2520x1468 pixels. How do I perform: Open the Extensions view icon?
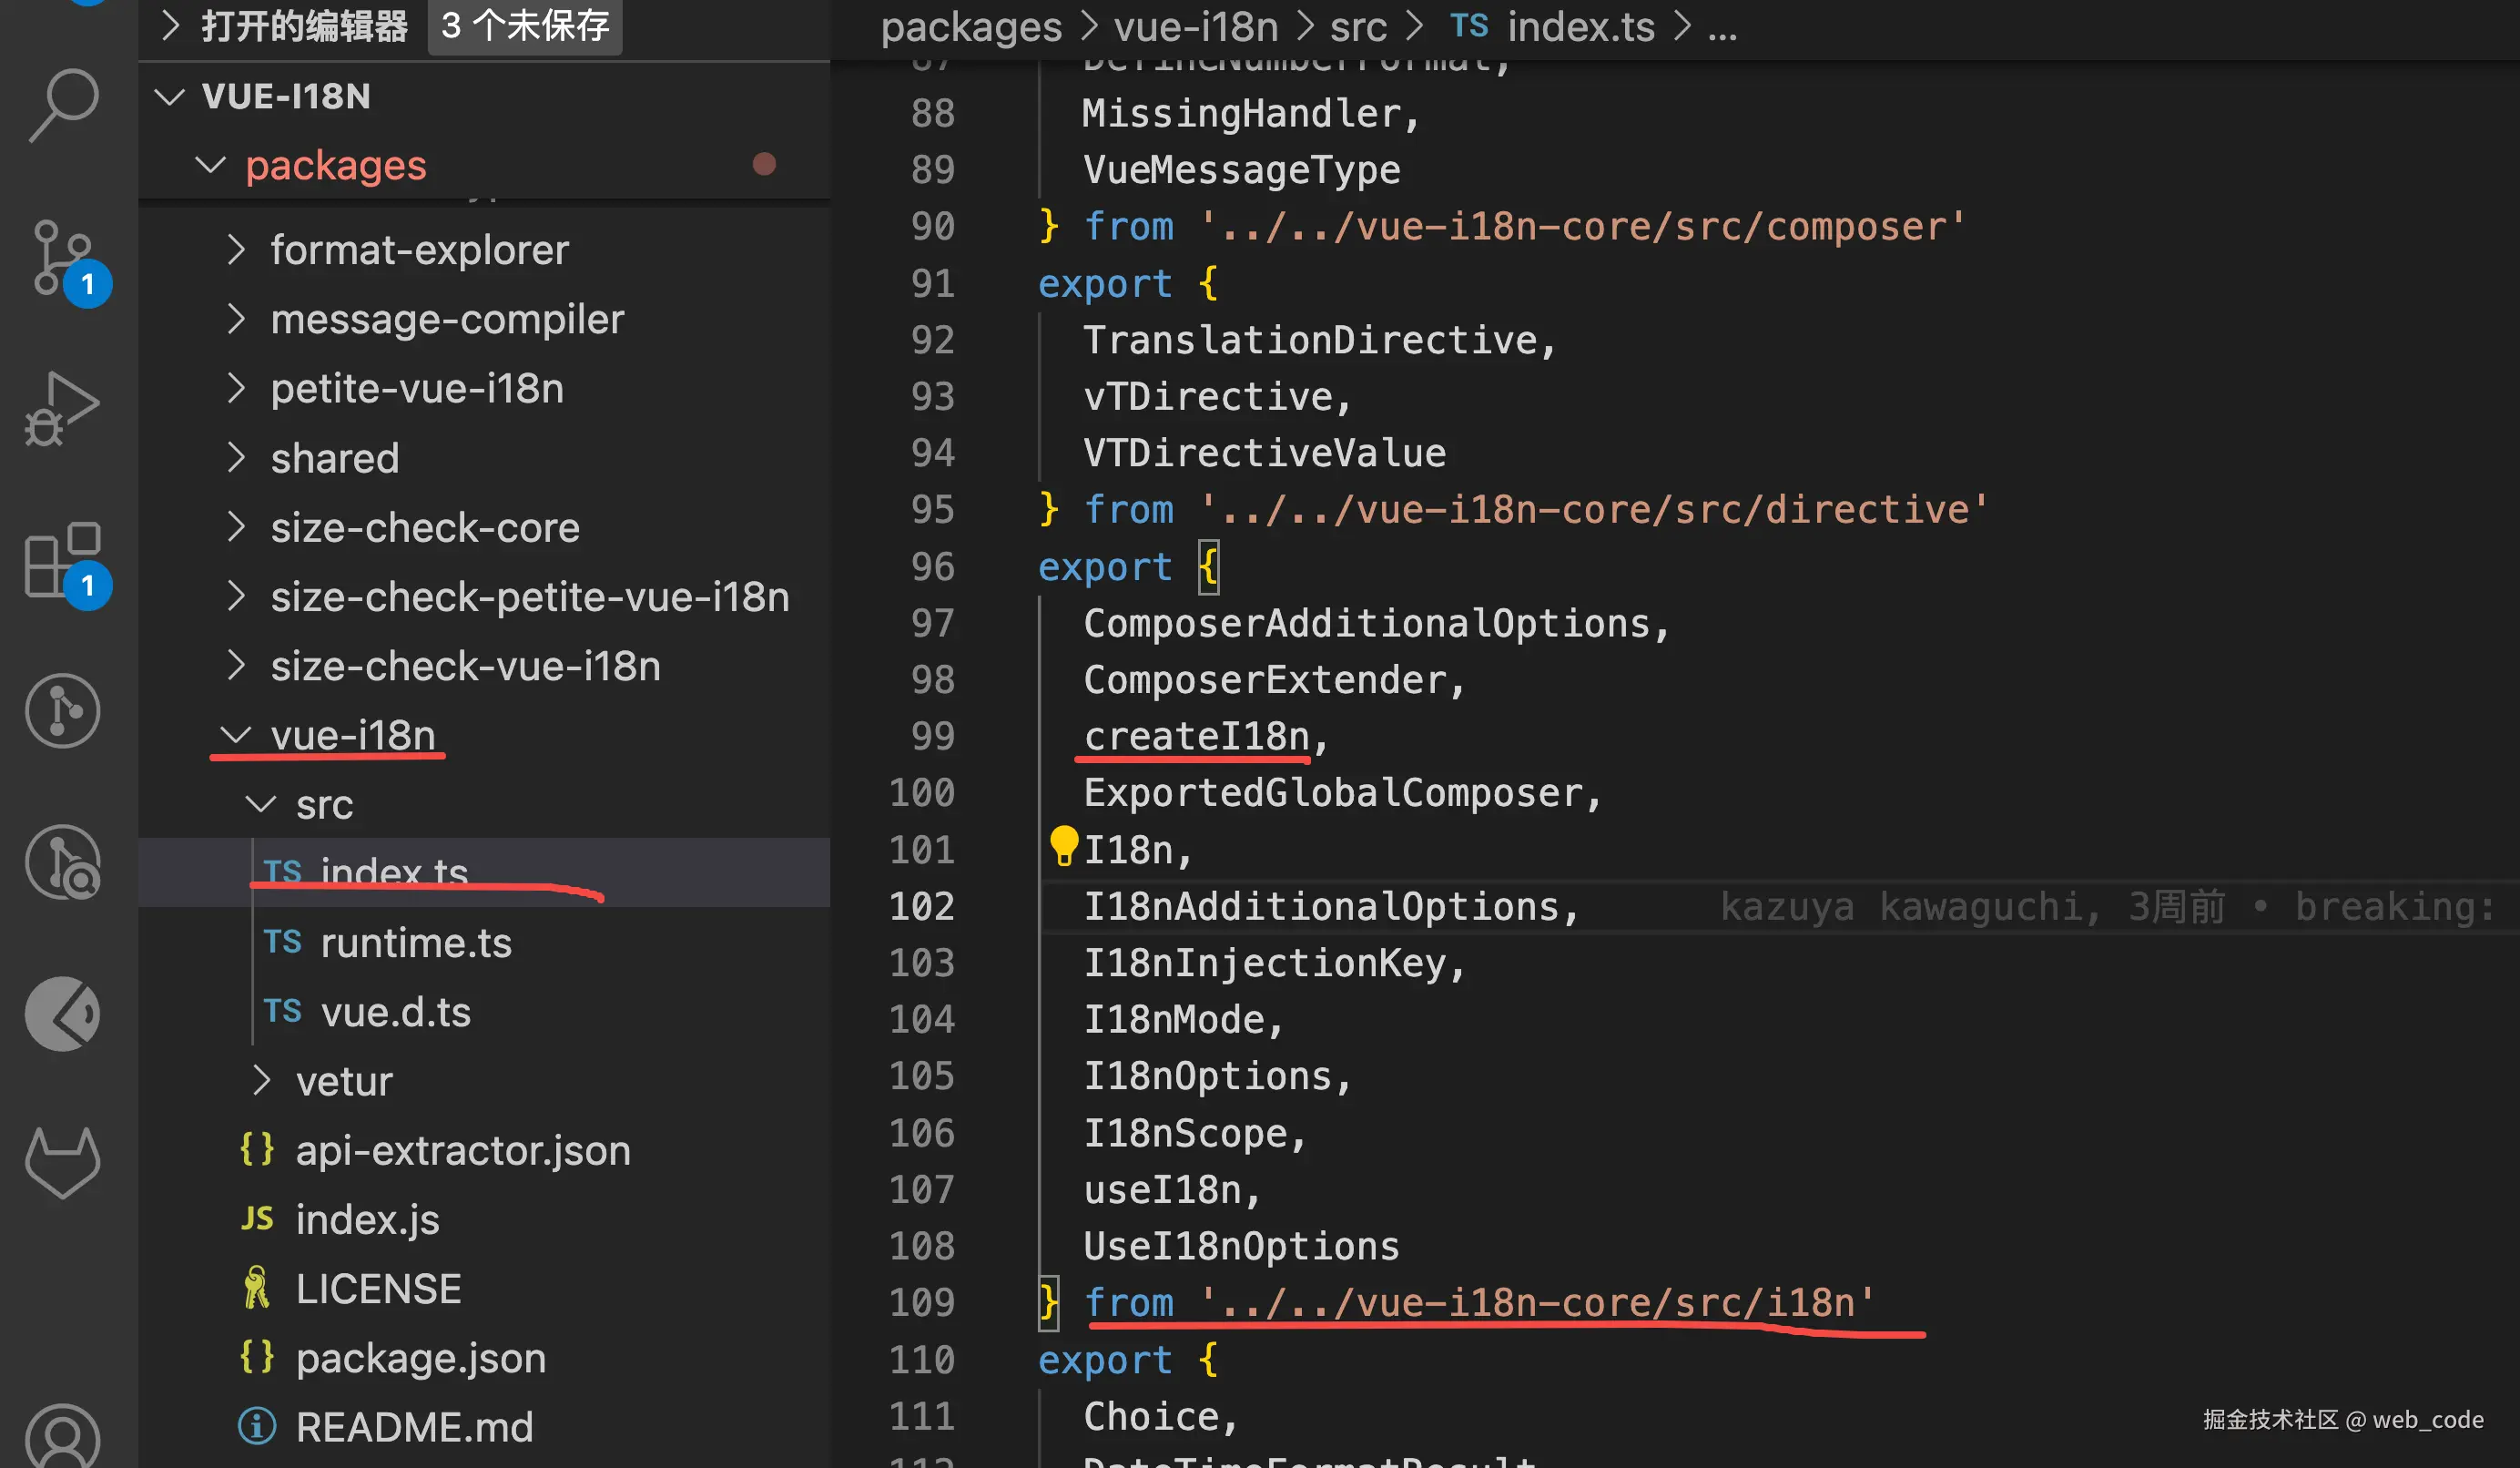[64, 561]
